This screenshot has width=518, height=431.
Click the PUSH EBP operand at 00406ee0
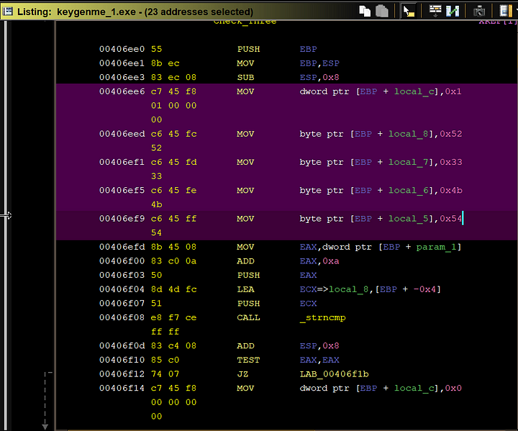308,49
